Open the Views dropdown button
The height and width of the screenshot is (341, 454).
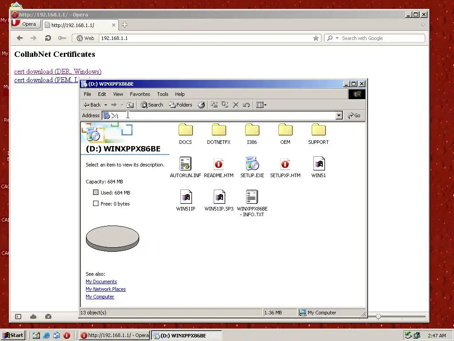click(261, 105)
